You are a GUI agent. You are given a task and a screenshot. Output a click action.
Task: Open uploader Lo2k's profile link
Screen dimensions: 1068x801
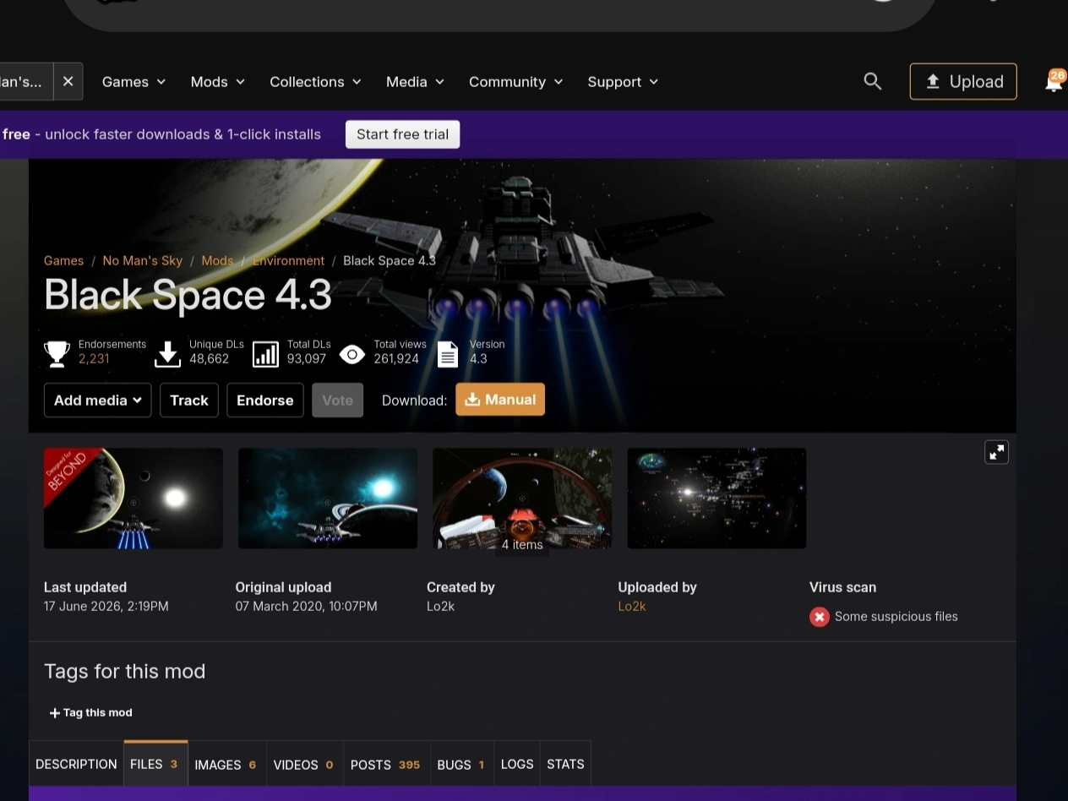tap(632, 606)
